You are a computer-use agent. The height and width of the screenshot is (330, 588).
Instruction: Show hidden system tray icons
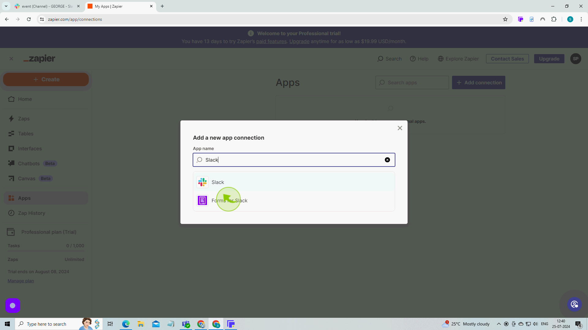click(499, 324)
